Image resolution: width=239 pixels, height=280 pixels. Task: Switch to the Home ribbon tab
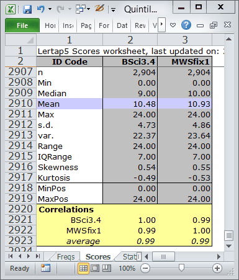[x=50, y=25]
